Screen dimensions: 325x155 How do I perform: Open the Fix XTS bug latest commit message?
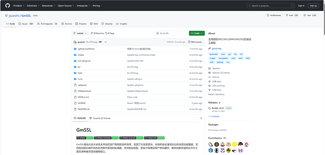[x=92, y=42]
